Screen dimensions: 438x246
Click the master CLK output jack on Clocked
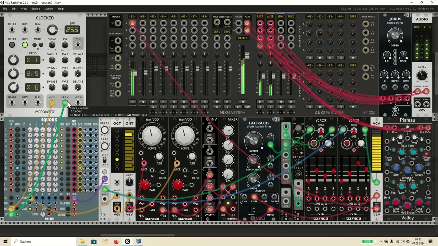[78, 45]
